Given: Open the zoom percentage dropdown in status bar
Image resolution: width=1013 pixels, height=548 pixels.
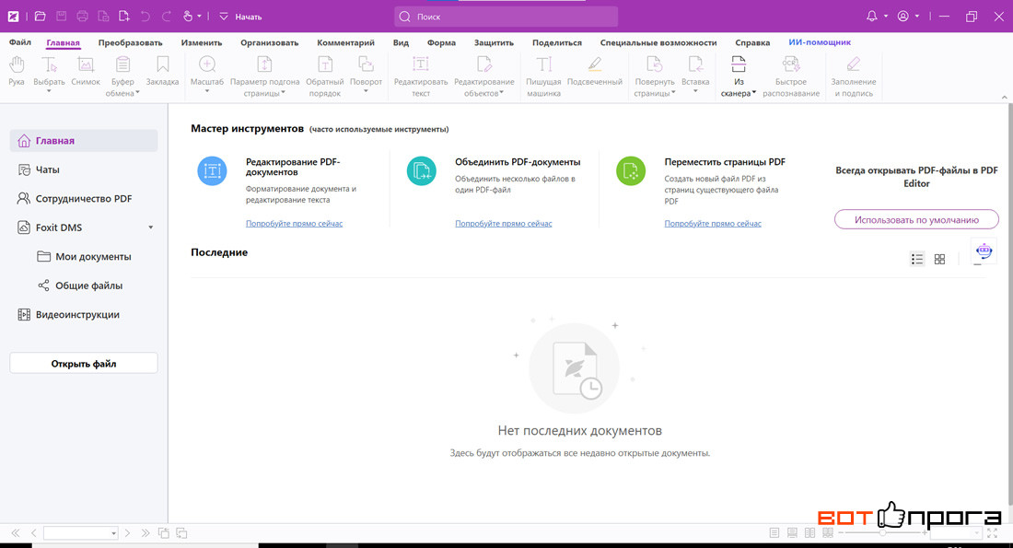Looking at the screenshot, I should click(x=976, y=533).
